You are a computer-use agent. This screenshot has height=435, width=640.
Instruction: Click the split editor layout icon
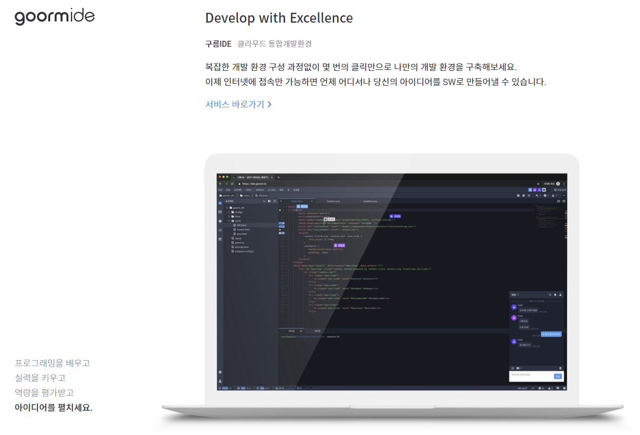(564, 201)
